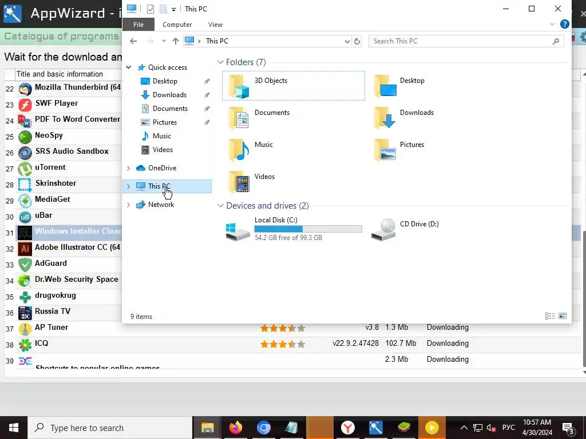Select ICQ icon in AppWizard list

(x=25, y=345)
